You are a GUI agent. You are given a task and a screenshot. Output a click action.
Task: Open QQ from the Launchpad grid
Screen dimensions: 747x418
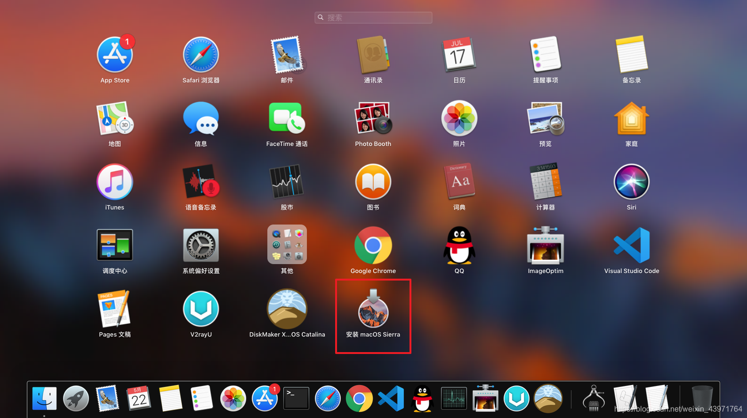tap(459, 245)
